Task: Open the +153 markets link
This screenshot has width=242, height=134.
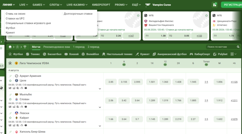Action: click(x=199, y=36)
